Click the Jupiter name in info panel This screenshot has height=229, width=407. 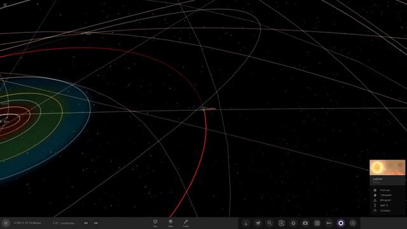(x=378, y=179)
